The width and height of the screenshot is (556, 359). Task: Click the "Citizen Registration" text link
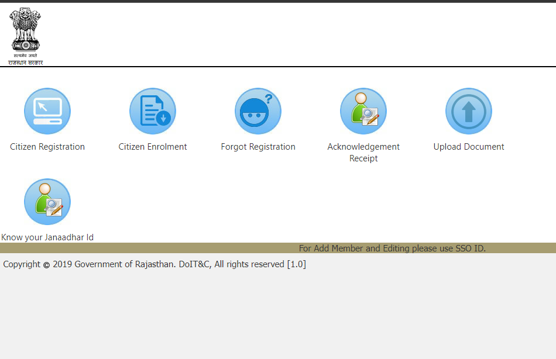coord(47,147)
